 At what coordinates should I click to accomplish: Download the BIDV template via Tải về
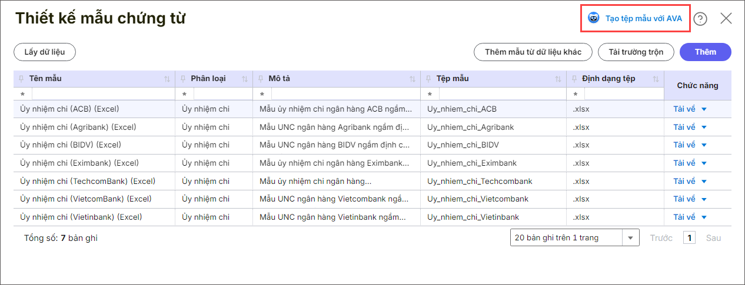click(x=684, y=145)
